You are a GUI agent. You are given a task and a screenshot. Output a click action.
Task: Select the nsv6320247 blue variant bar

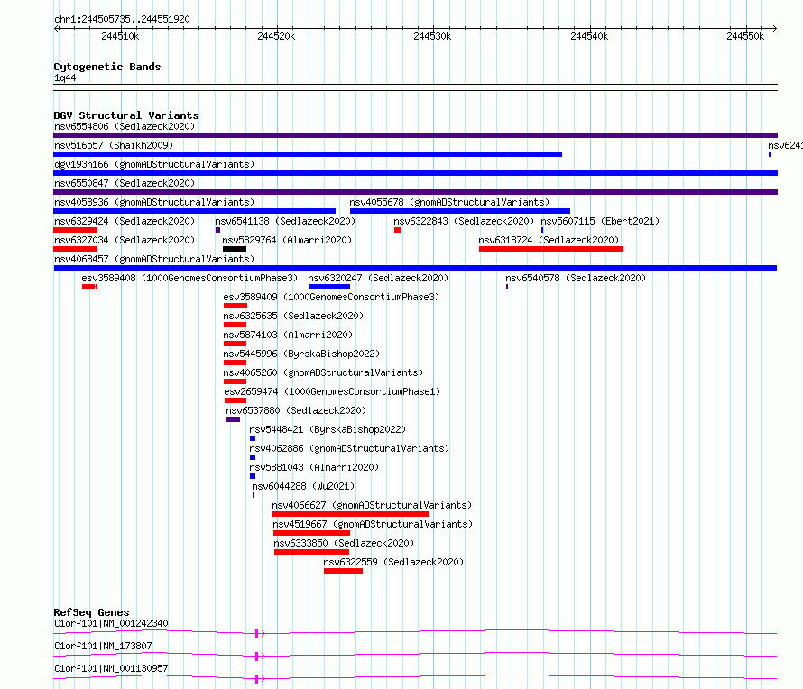329,287
